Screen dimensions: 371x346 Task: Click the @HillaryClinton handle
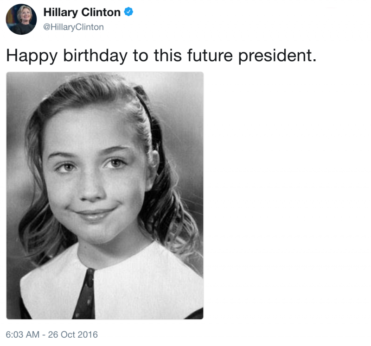pos(73,27)
